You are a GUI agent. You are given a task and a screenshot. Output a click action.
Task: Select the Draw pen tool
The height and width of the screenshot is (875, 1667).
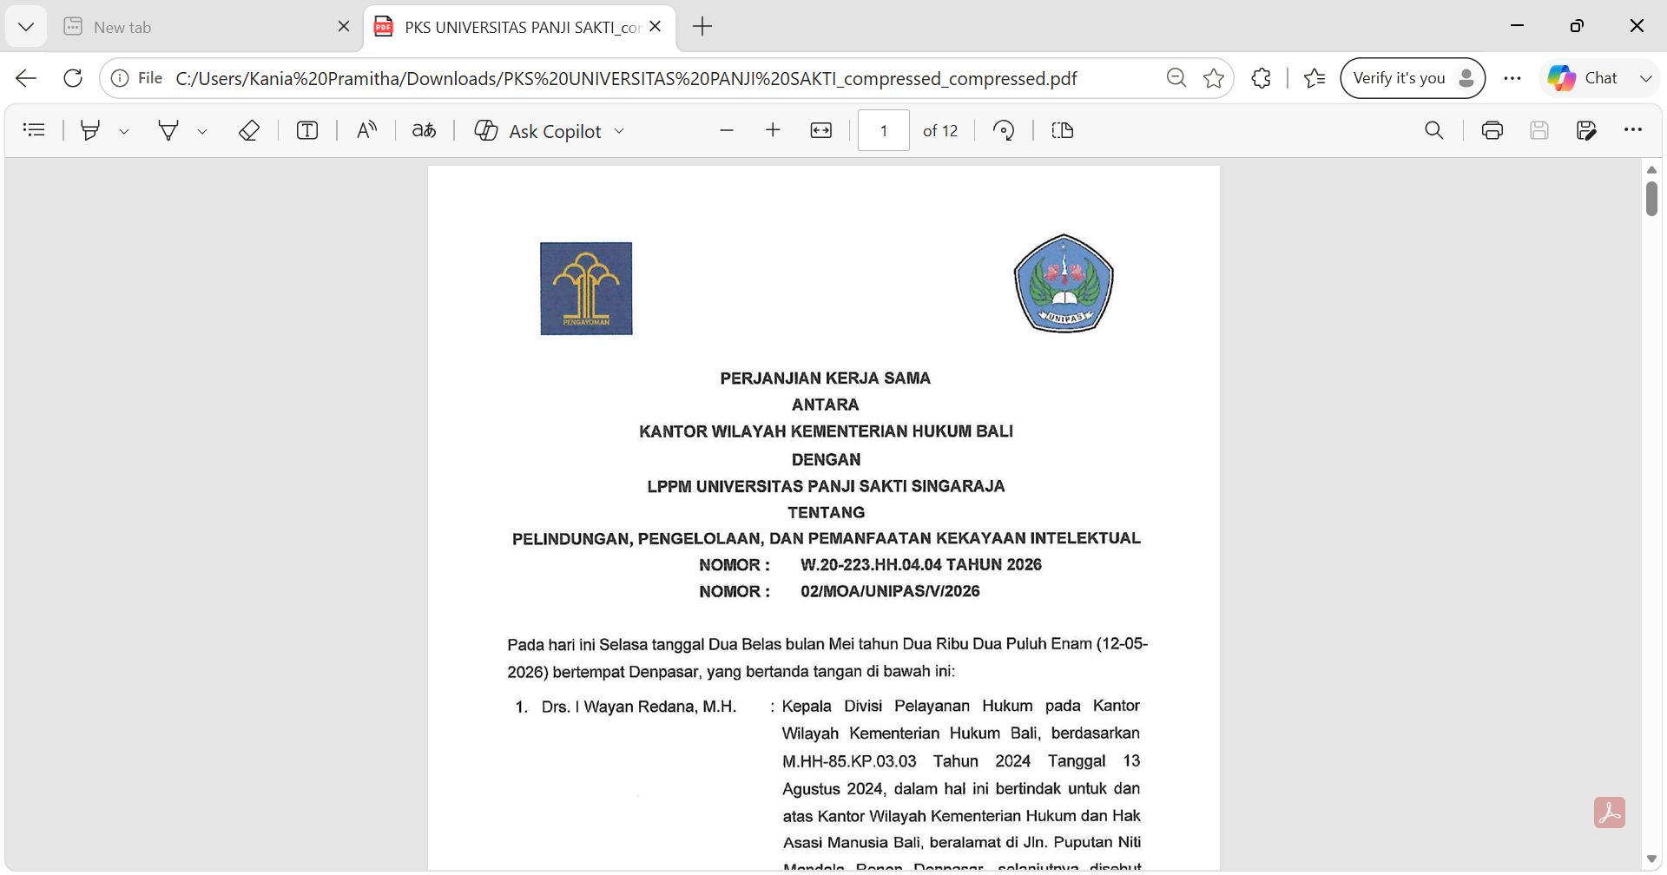click(168, 130)
